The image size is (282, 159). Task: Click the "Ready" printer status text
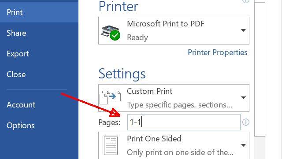(x=137, y=37)
